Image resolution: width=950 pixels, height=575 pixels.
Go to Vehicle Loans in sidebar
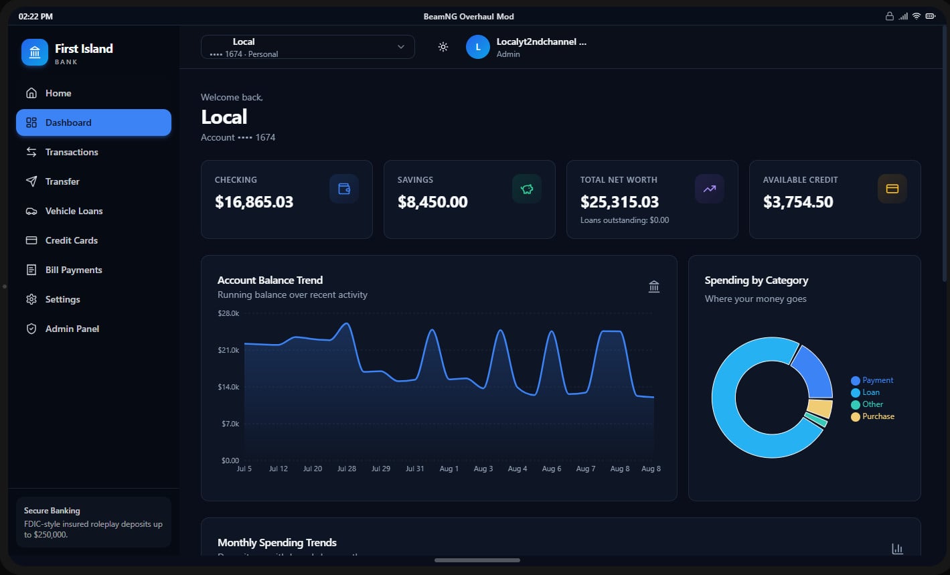point(94,211)
